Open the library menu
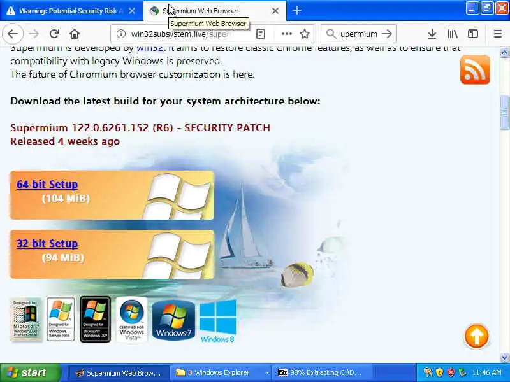This screenshot has width=510, height=382. coord(453,34)
